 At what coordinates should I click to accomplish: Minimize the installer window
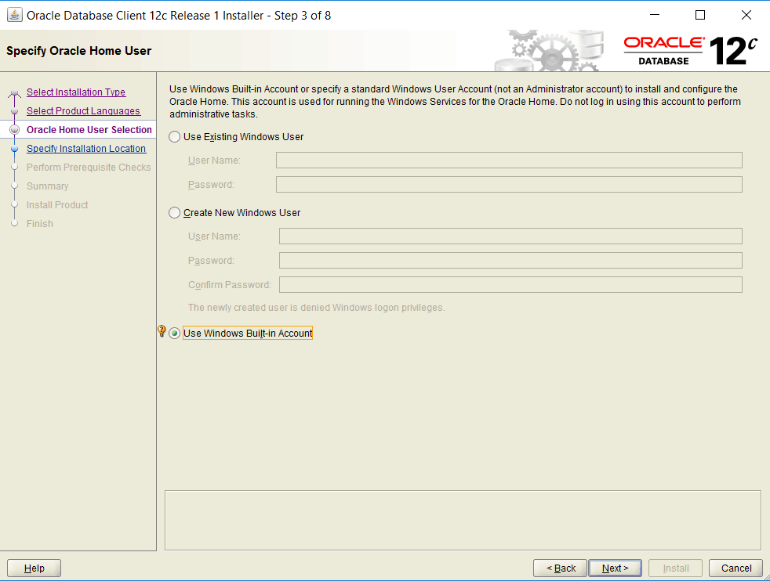click(654, 15)
